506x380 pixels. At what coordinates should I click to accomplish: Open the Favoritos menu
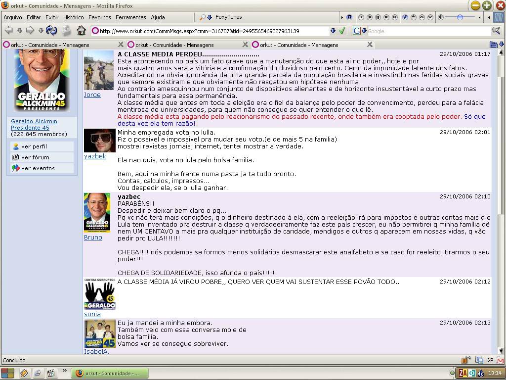100,17
